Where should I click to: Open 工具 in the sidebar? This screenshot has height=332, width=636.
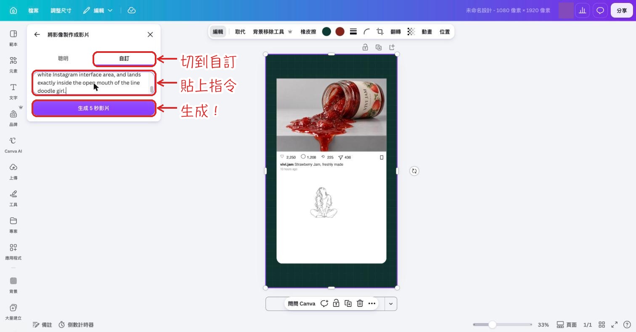click(13, 198)
